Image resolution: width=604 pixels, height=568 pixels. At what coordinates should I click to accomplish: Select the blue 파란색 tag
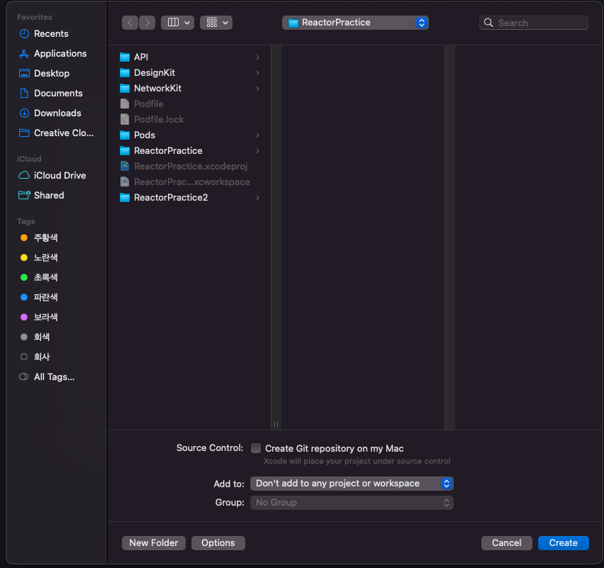click(x=39, y=297)
